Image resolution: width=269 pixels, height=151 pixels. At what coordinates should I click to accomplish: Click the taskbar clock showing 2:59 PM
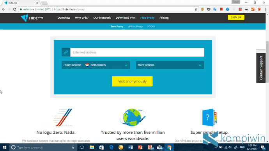point(252,147)
